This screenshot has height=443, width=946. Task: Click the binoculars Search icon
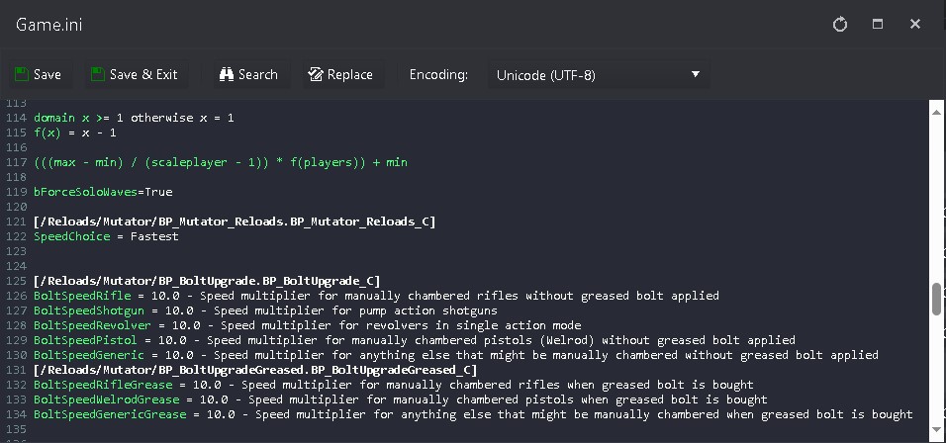coord(227,74)
